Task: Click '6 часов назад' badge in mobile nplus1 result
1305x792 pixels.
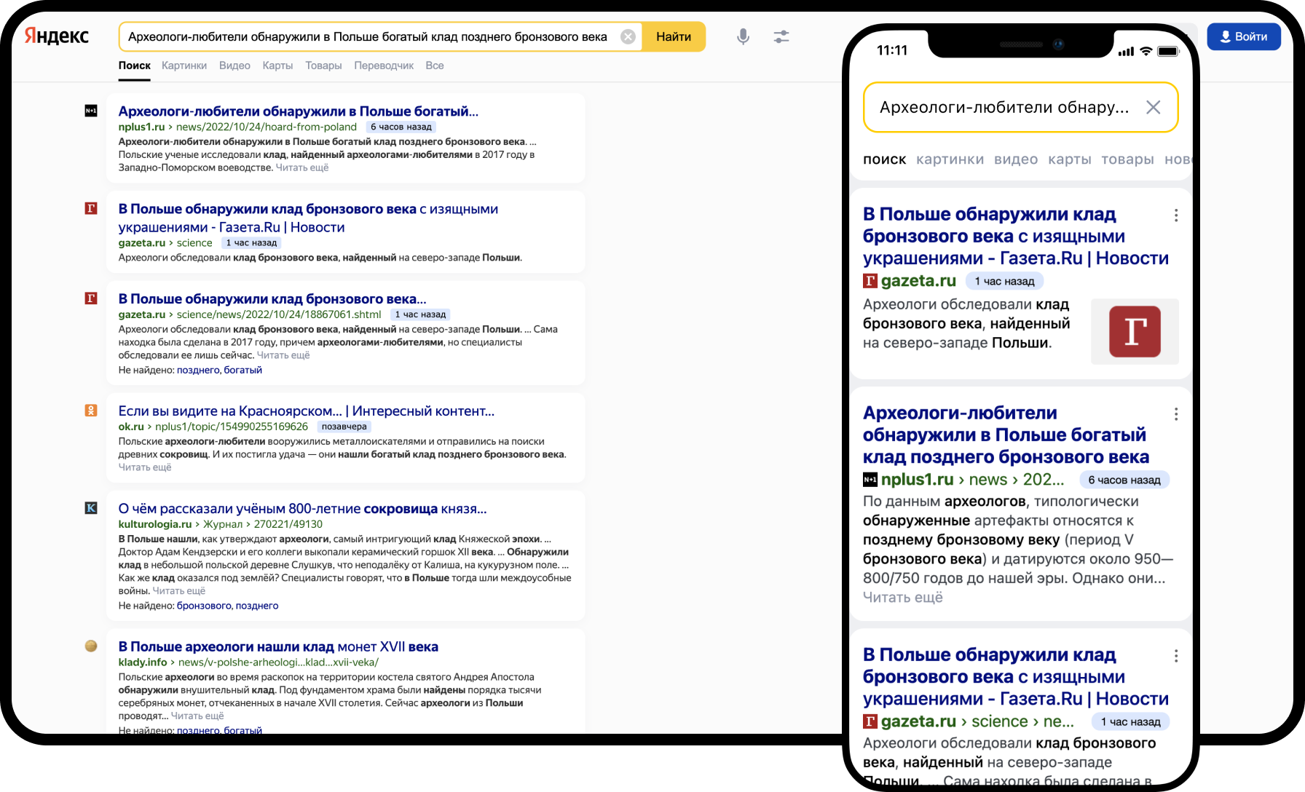Action: [x=1124, y=480]
